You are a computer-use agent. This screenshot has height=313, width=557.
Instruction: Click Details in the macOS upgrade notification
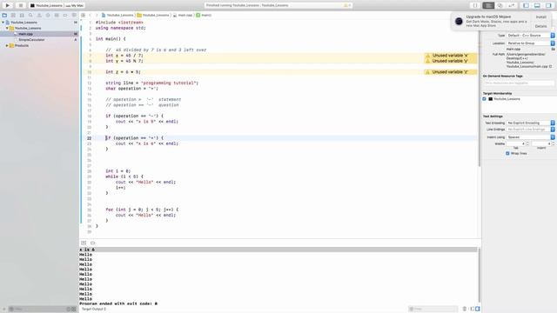click(x=541, y=26)
